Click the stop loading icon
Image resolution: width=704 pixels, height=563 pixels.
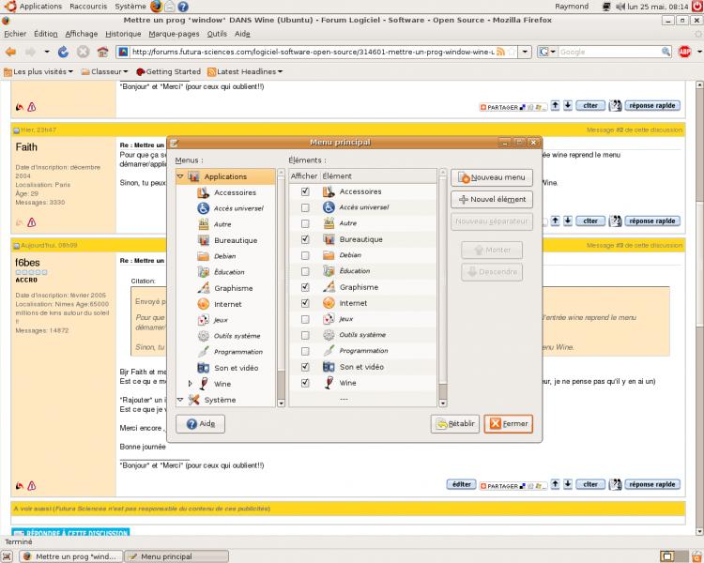click(x=83, y=53)
